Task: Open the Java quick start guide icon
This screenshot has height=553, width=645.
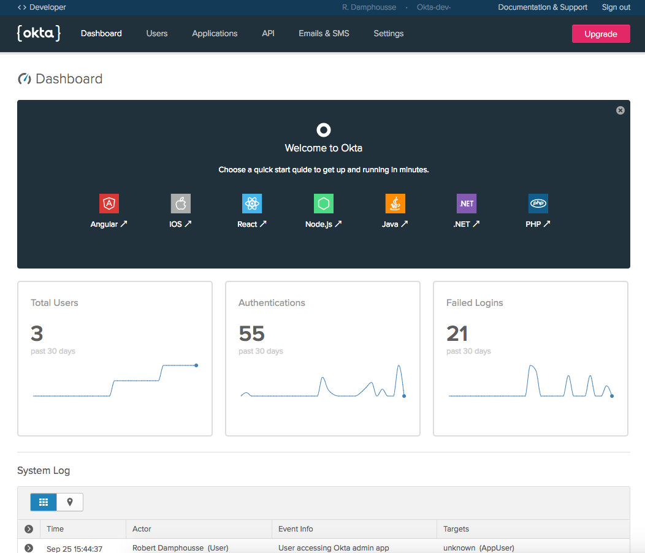Action: click(x=395, y=204)
